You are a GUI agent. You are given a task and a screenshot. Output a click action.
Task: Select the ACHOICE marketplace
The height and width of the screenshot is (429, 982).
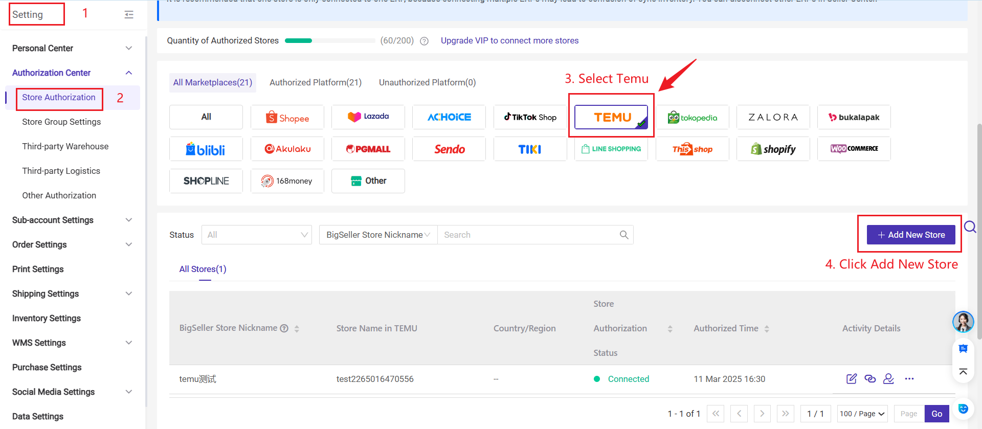pos(449,117)
